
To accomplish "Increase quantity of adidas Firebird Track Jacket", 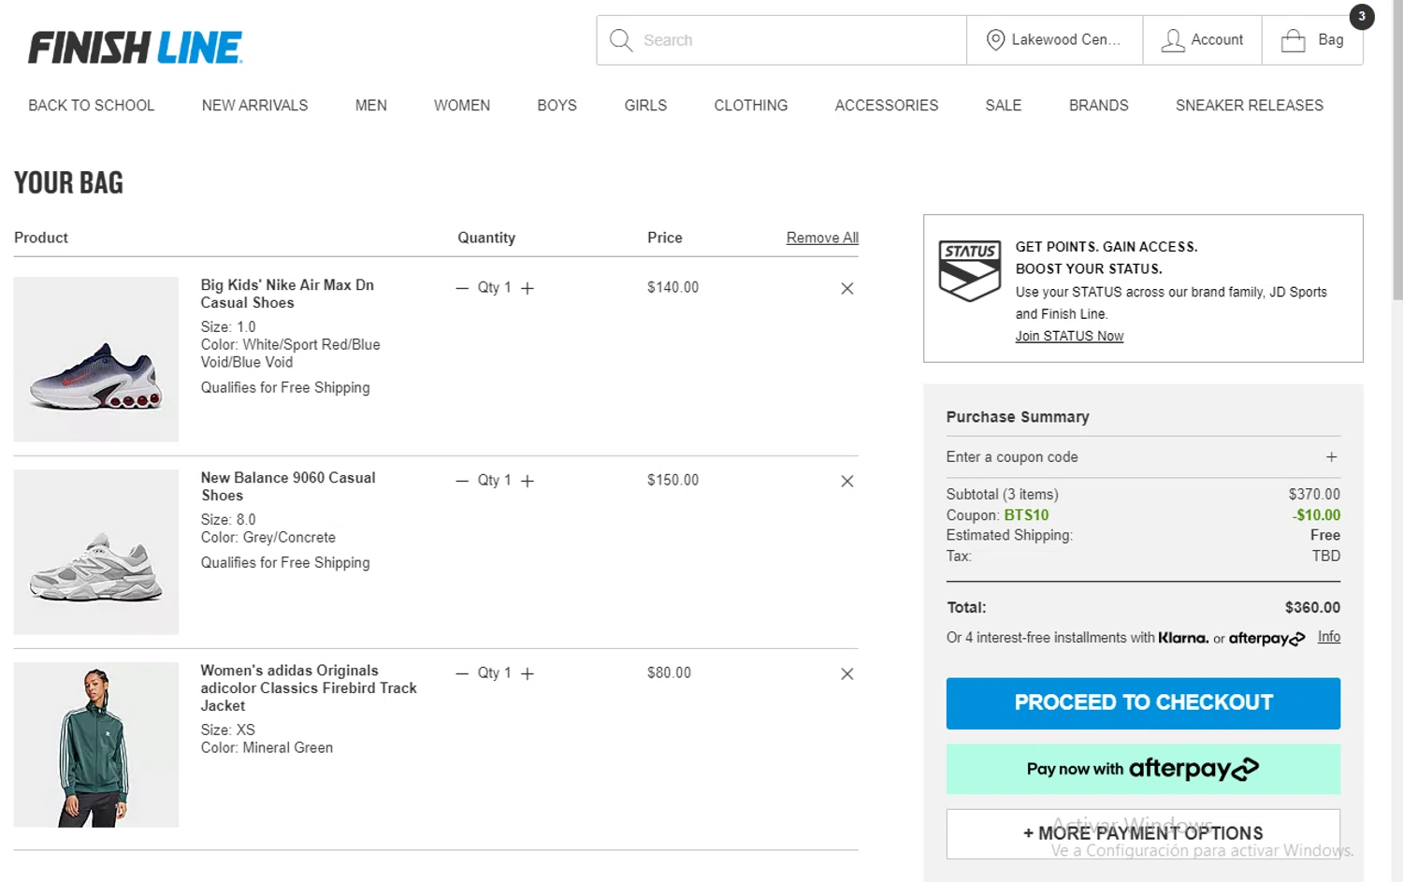I will click(x=528, y=673).
